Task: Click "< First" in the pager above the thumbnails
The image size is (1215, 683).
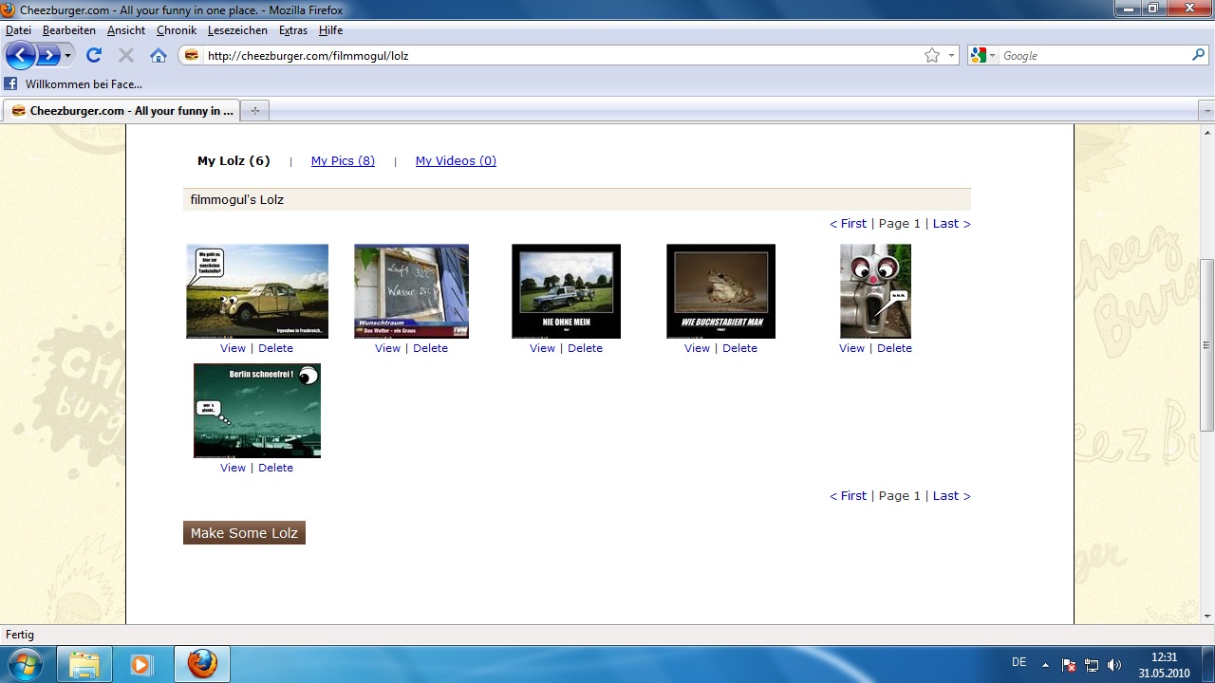Action: pyautogui.click(x=848, y=224)
